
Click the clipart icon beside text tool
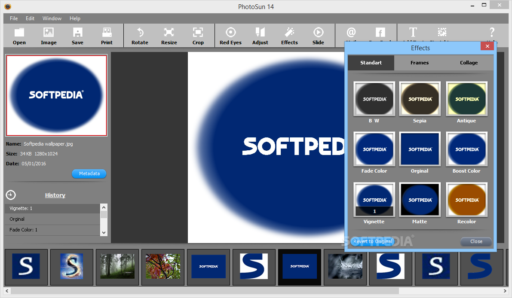[x=442, y=32]
